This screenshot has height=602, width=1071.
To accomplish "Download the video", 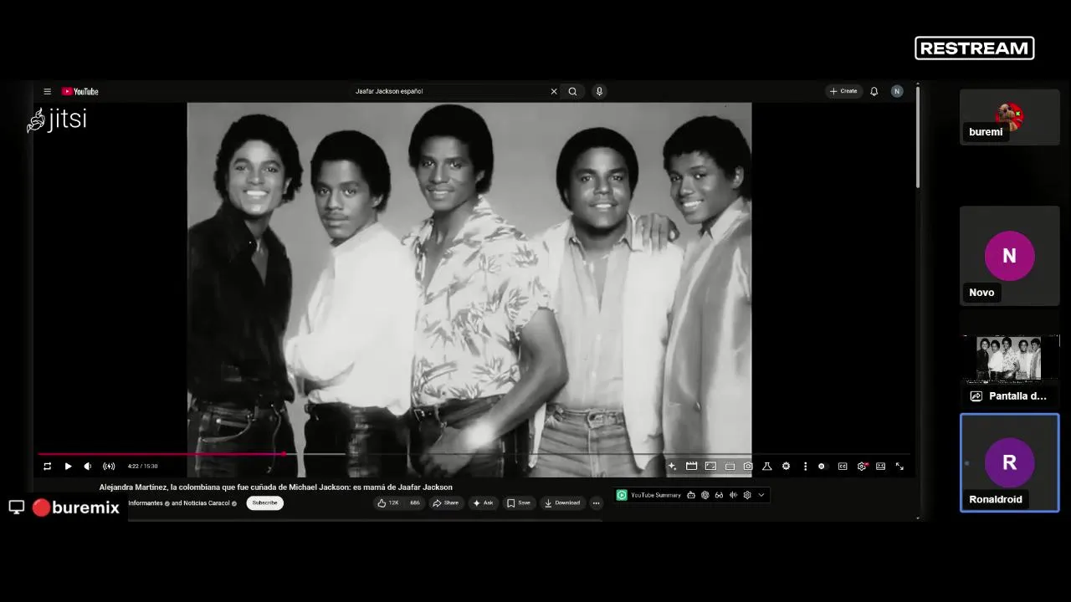I will pos(561,503).
